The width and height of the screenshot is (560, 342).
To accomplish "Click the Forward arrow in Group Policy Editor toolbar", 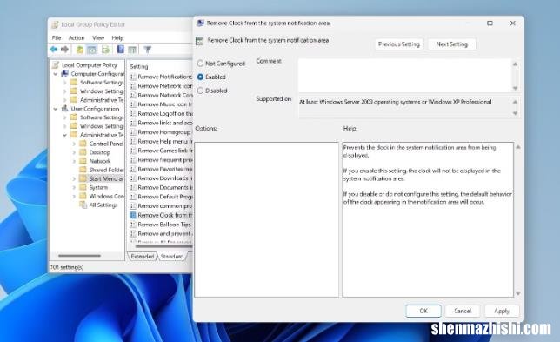I will (64, 50).
